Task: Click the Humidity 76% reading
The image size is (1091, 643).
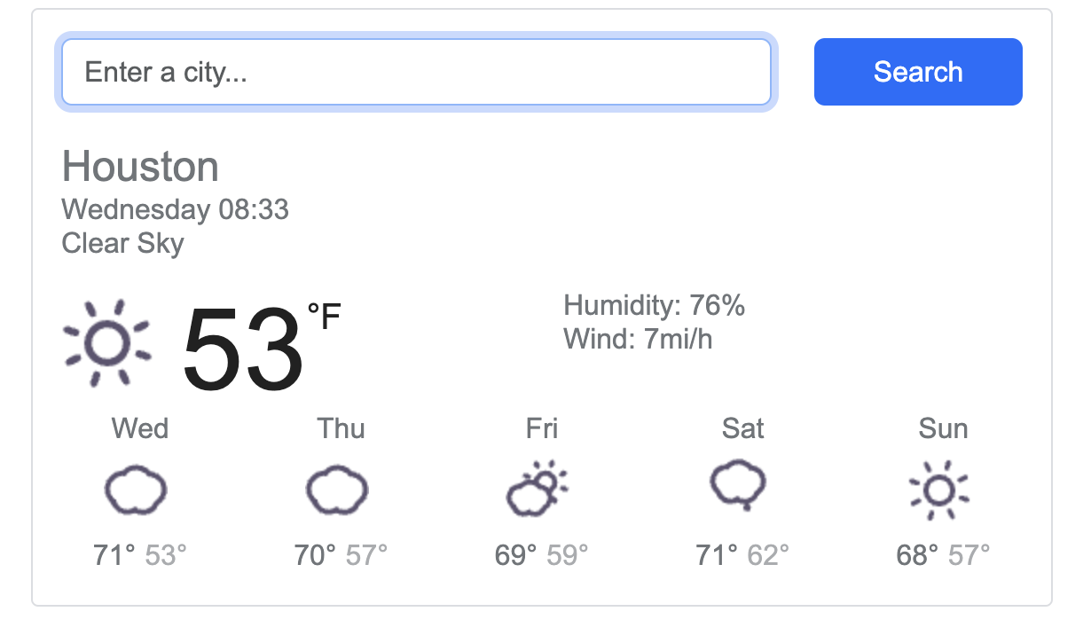Action: pos(655,305)
